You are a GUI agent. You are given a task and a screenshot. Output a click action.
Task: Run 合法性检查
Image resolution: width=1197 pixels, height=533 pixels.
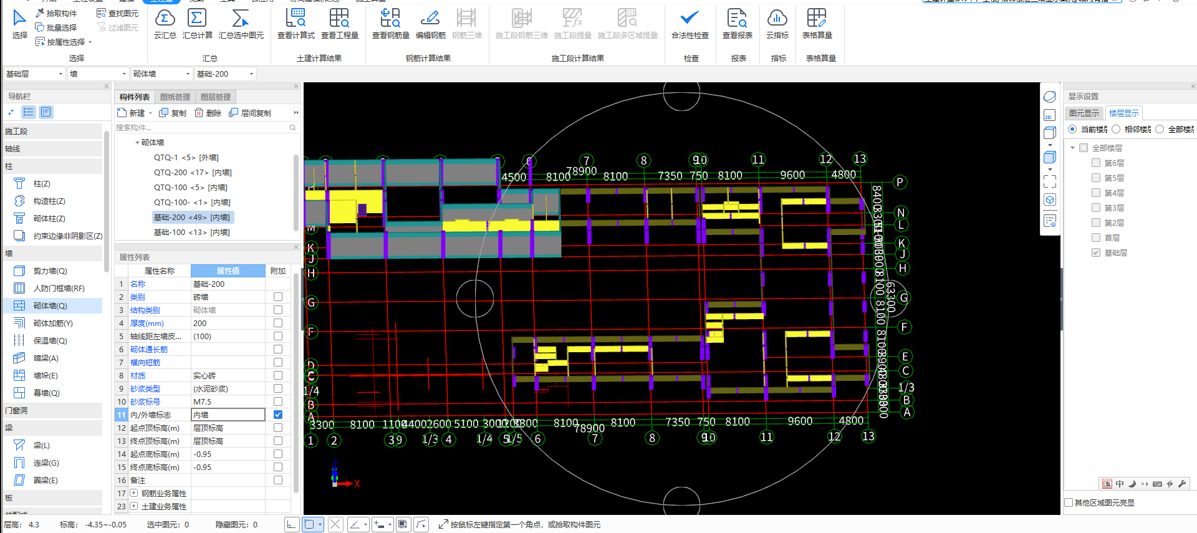tap(690, 24)
